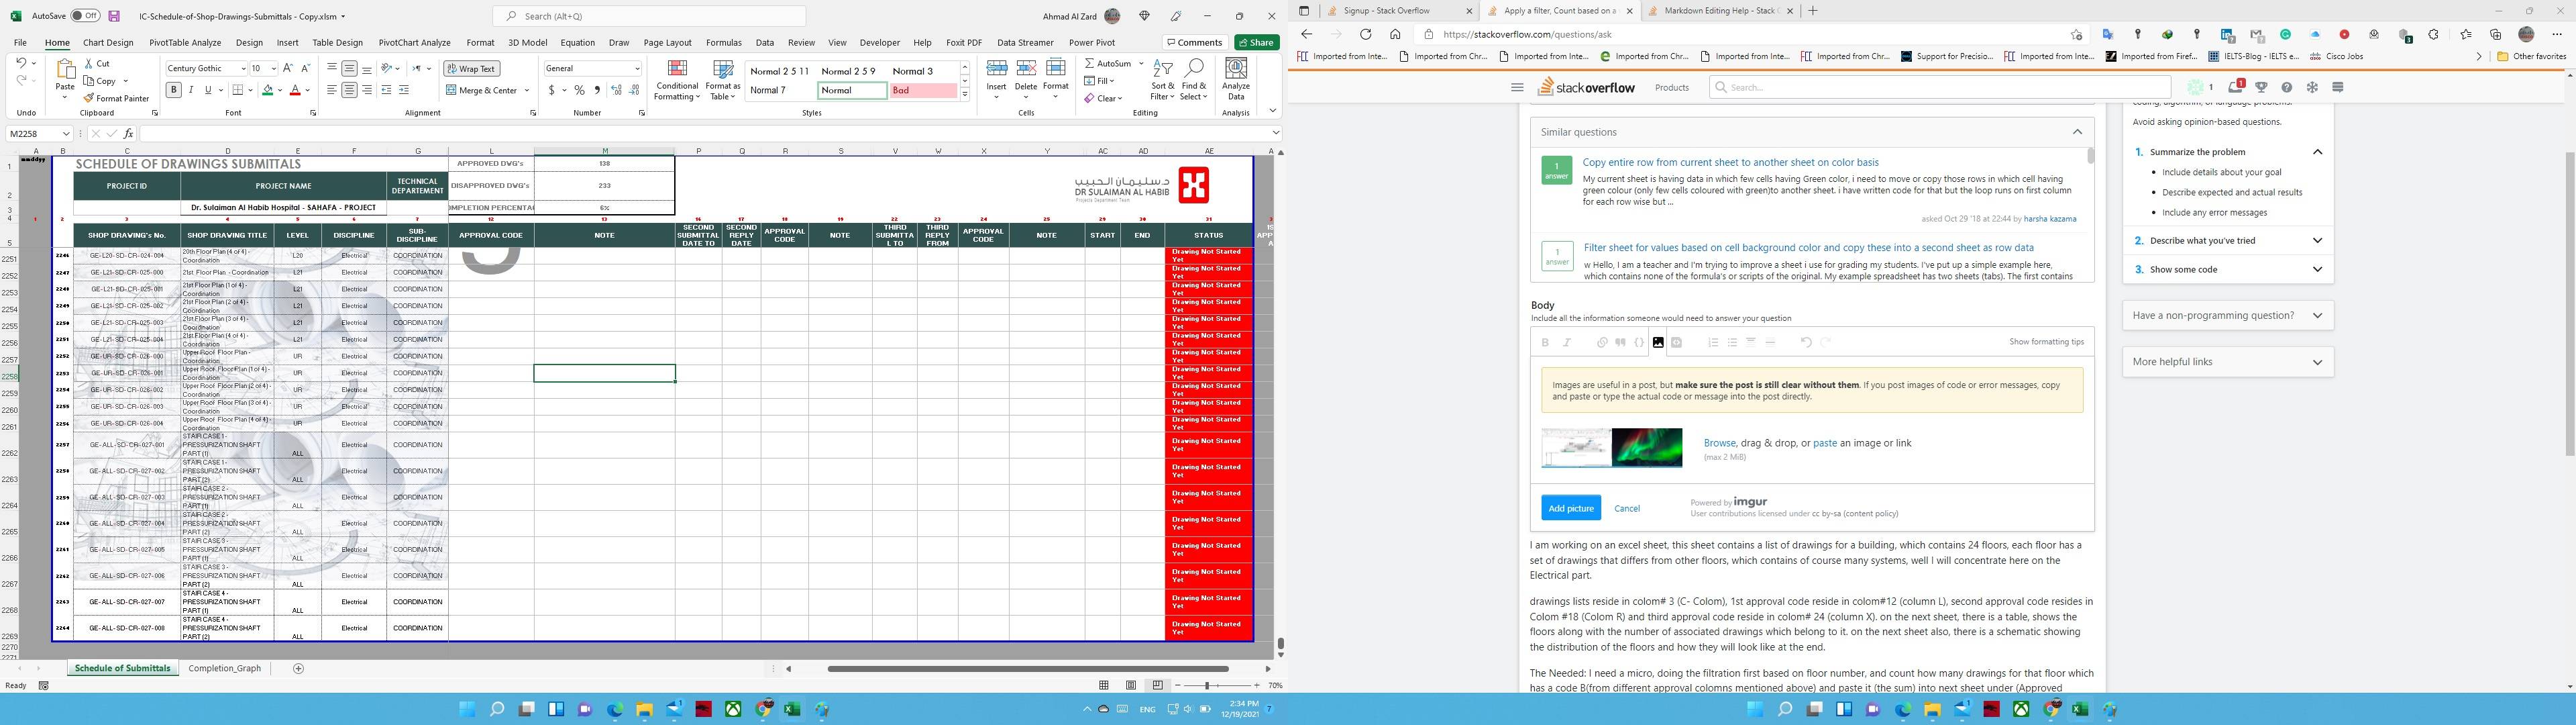This screenshot has width=2576, height=725.
Task: Open Stack Overflow achievements trophy icon
Action: (x=2261, y=87)
